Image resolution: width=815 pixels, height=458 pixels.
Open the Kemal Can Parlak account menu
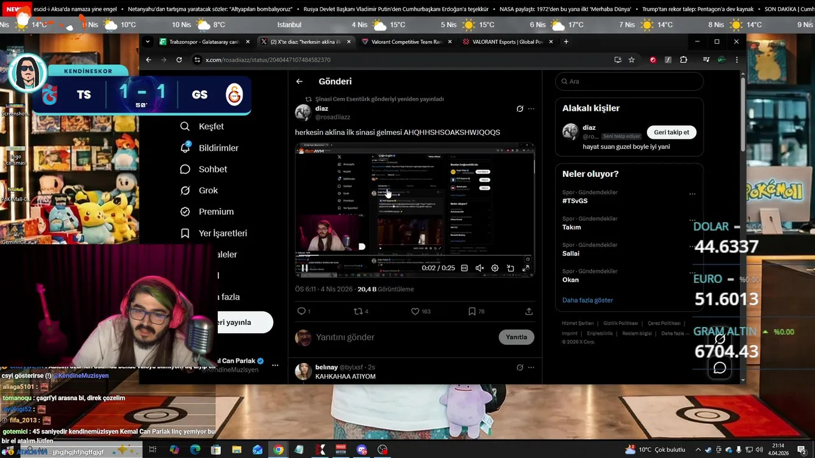pyautogui.click(x=275, y=365)
